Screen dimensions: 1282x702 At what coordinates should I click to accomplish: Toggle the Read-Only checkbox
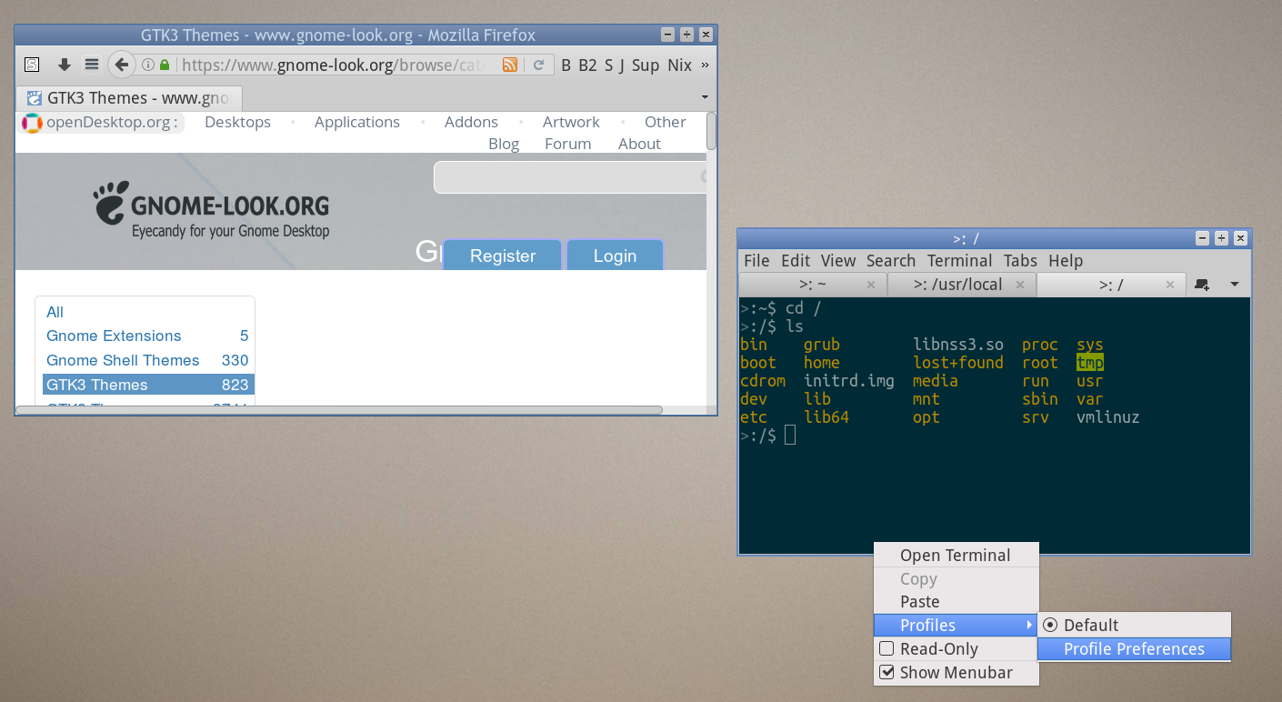point(886,648)
